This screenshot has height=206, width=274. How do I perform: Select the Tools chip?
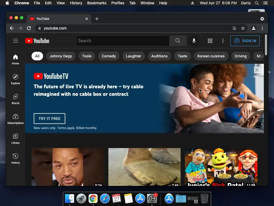pyautogui.click(x=87, y=56)
